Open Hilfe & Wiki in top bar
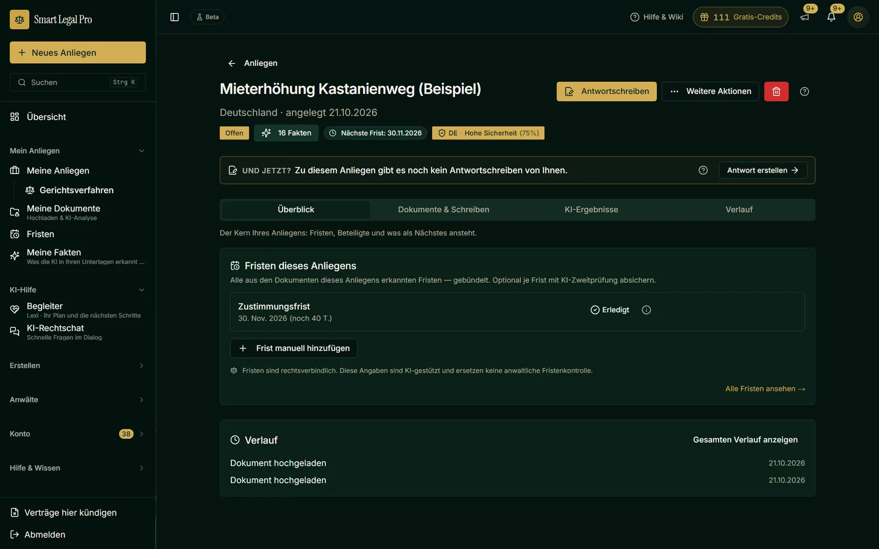 point(657,17)
